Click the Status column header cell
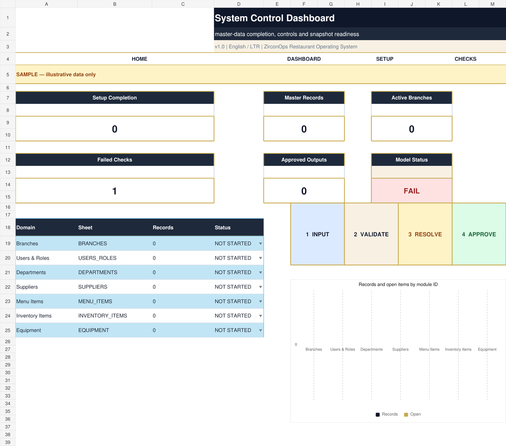The width and height of the screenshot is (506, 446). (x=239, y=227)
